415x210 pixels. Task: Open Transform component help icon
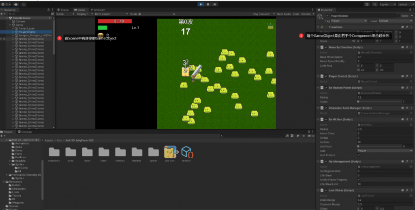click(402, 27)
